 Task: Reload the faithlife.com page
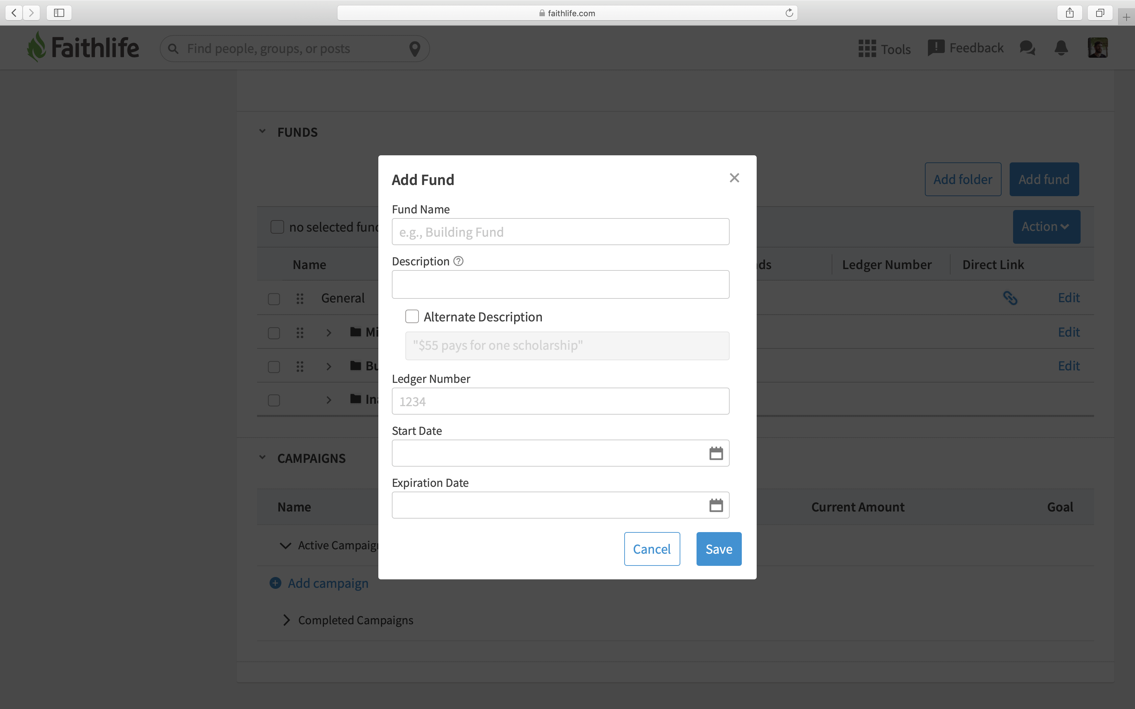point(789,13)
